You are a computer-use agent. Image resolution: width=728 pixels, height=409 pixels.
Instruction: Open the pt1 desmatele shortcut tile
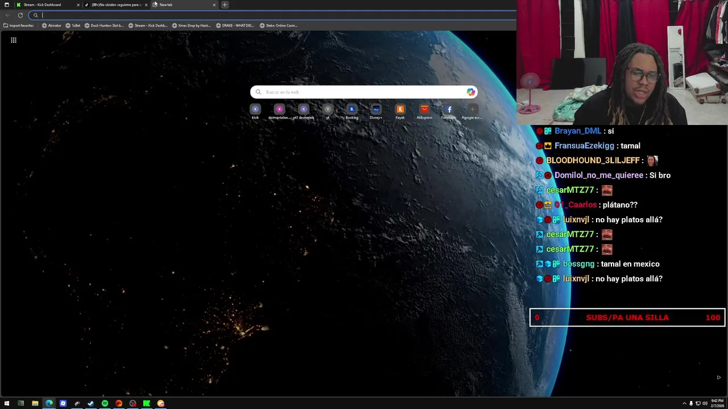pyautogui.click(x=303, y=111)
